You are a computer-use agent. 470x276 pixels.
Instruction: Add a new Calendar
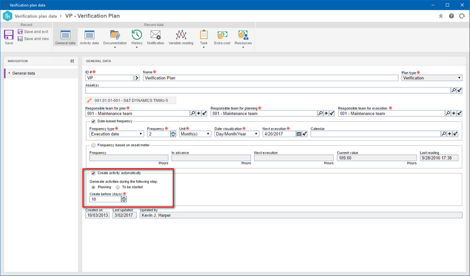[x=449, y=134]
